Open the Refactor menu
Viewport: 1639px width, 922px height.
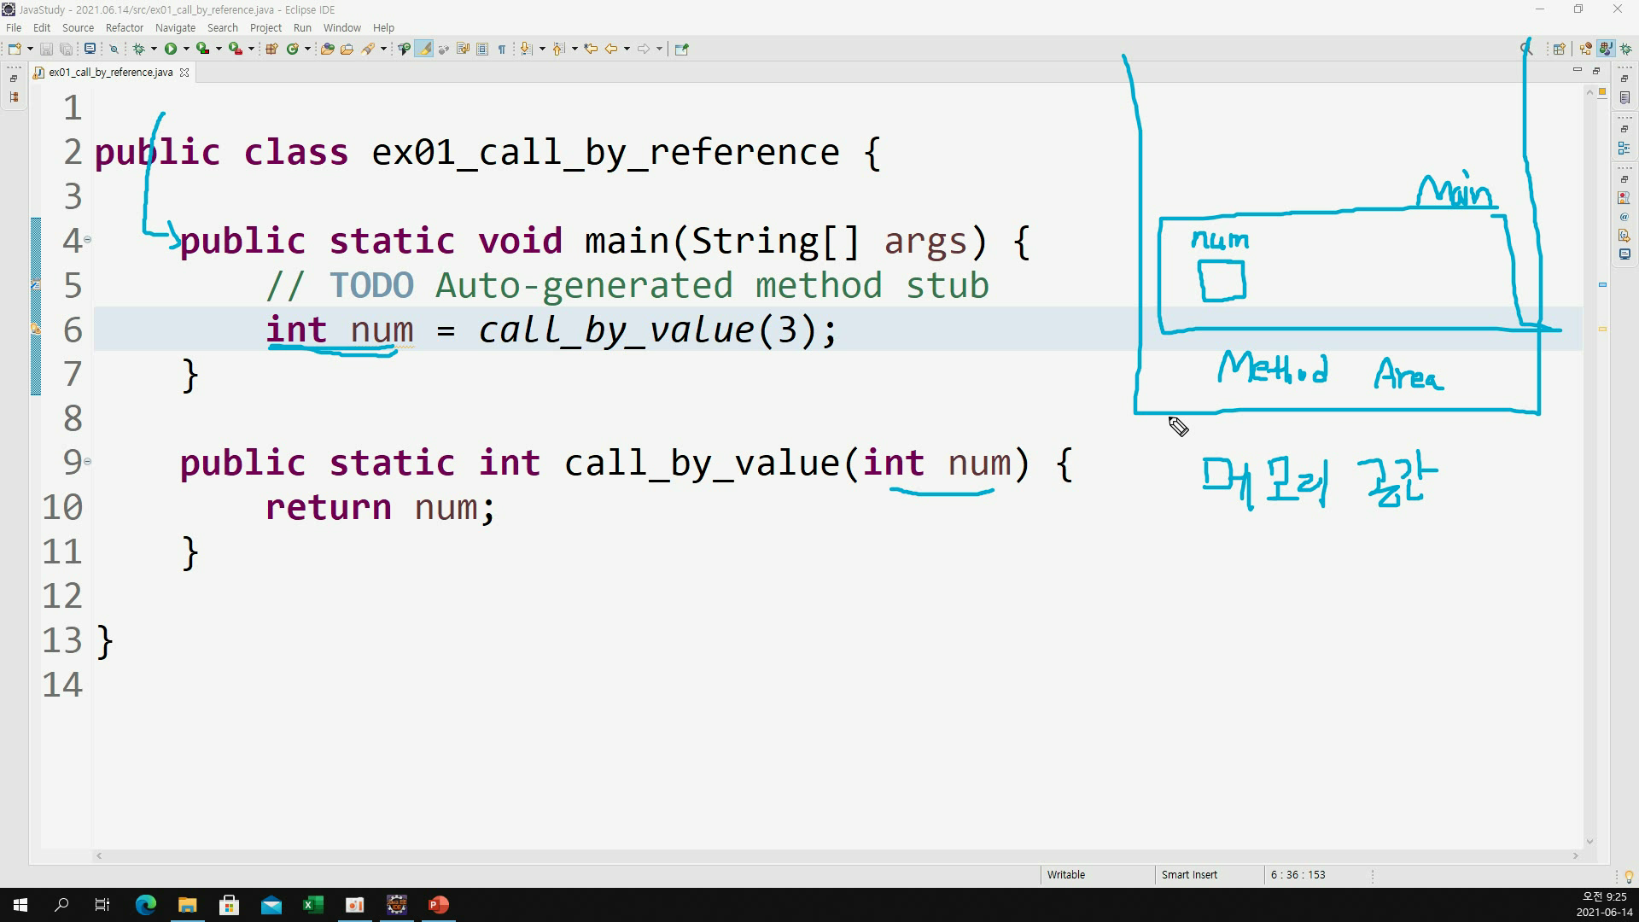coord(124,27)
